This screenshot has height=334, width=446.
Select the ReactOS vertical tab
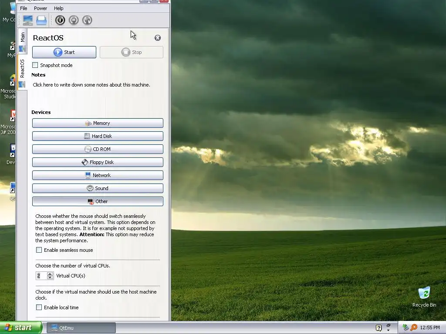[23, 72]
